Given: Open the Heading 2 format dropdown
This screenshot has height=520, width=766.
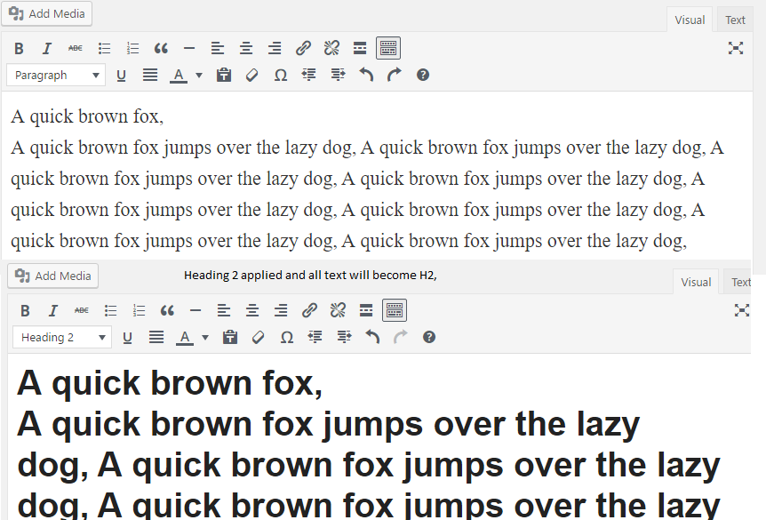Looking at the screenshot, I should coord(62,337).
